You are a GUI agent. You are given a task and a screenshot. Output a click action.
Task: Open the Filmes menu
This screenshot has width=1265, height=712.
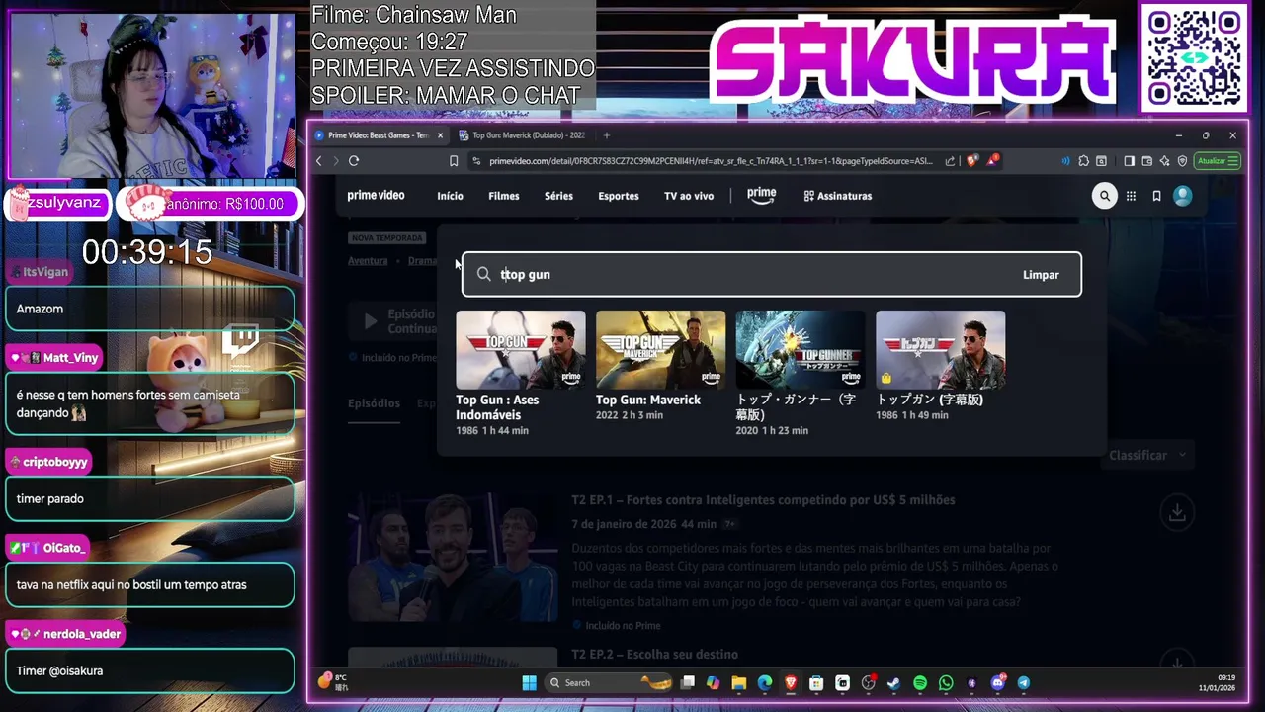click(503, 196)
